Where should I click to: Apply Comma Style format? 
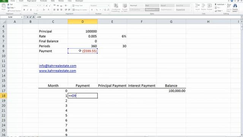click(100, 10)
